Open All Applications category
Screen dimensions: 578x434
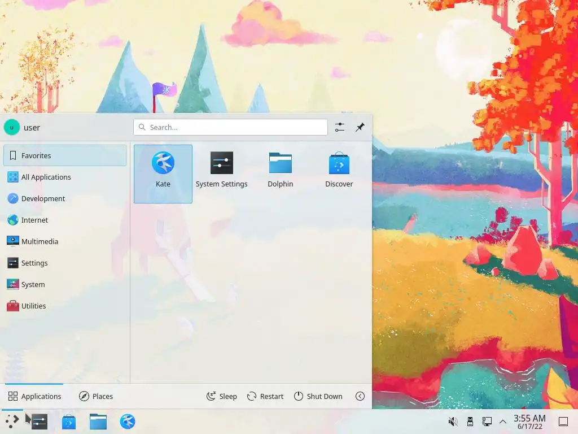65,177
